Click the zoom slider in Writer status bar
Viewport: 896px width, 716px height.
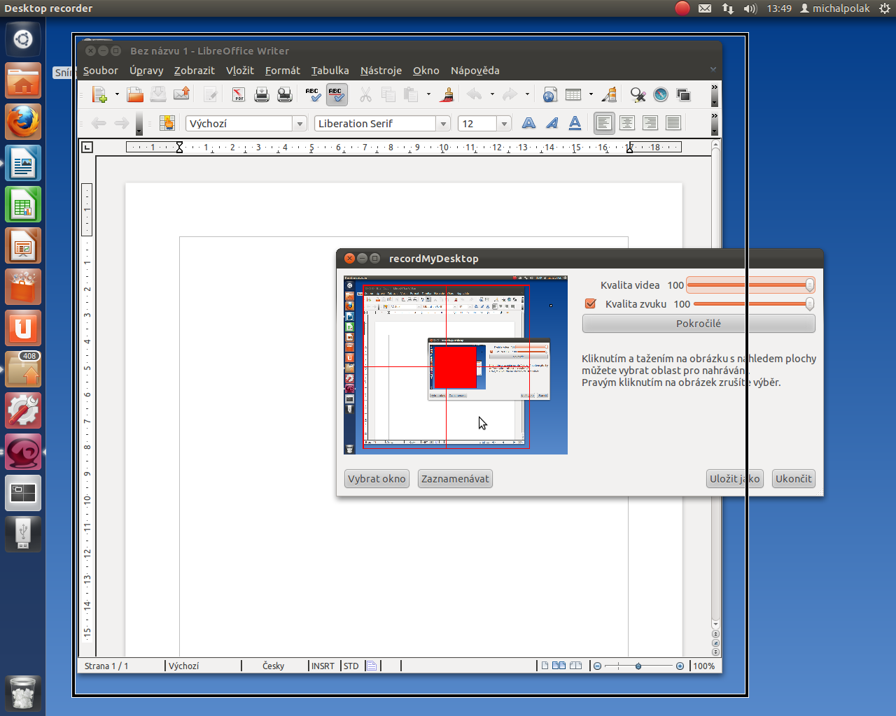638,666
